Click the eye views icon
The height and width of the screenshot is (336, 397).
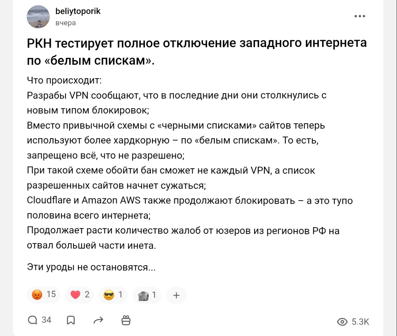click(x=342, y=322)
